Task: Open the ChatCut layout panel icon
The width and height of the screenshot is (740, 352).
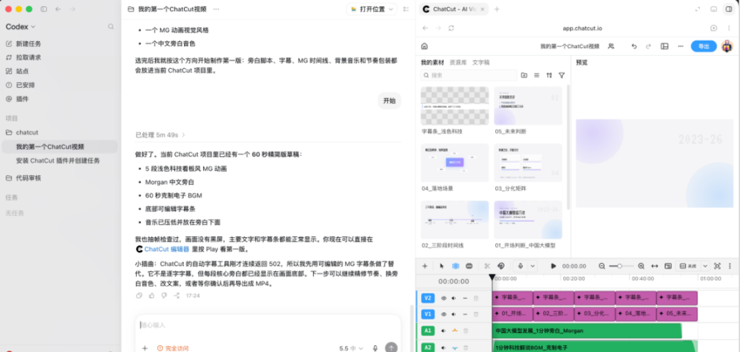Action: 664,46
